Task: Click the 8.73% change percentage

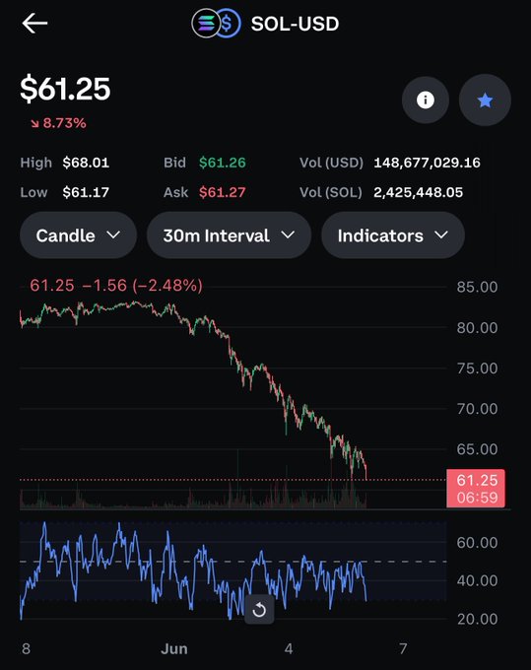Action: (58, 123)
